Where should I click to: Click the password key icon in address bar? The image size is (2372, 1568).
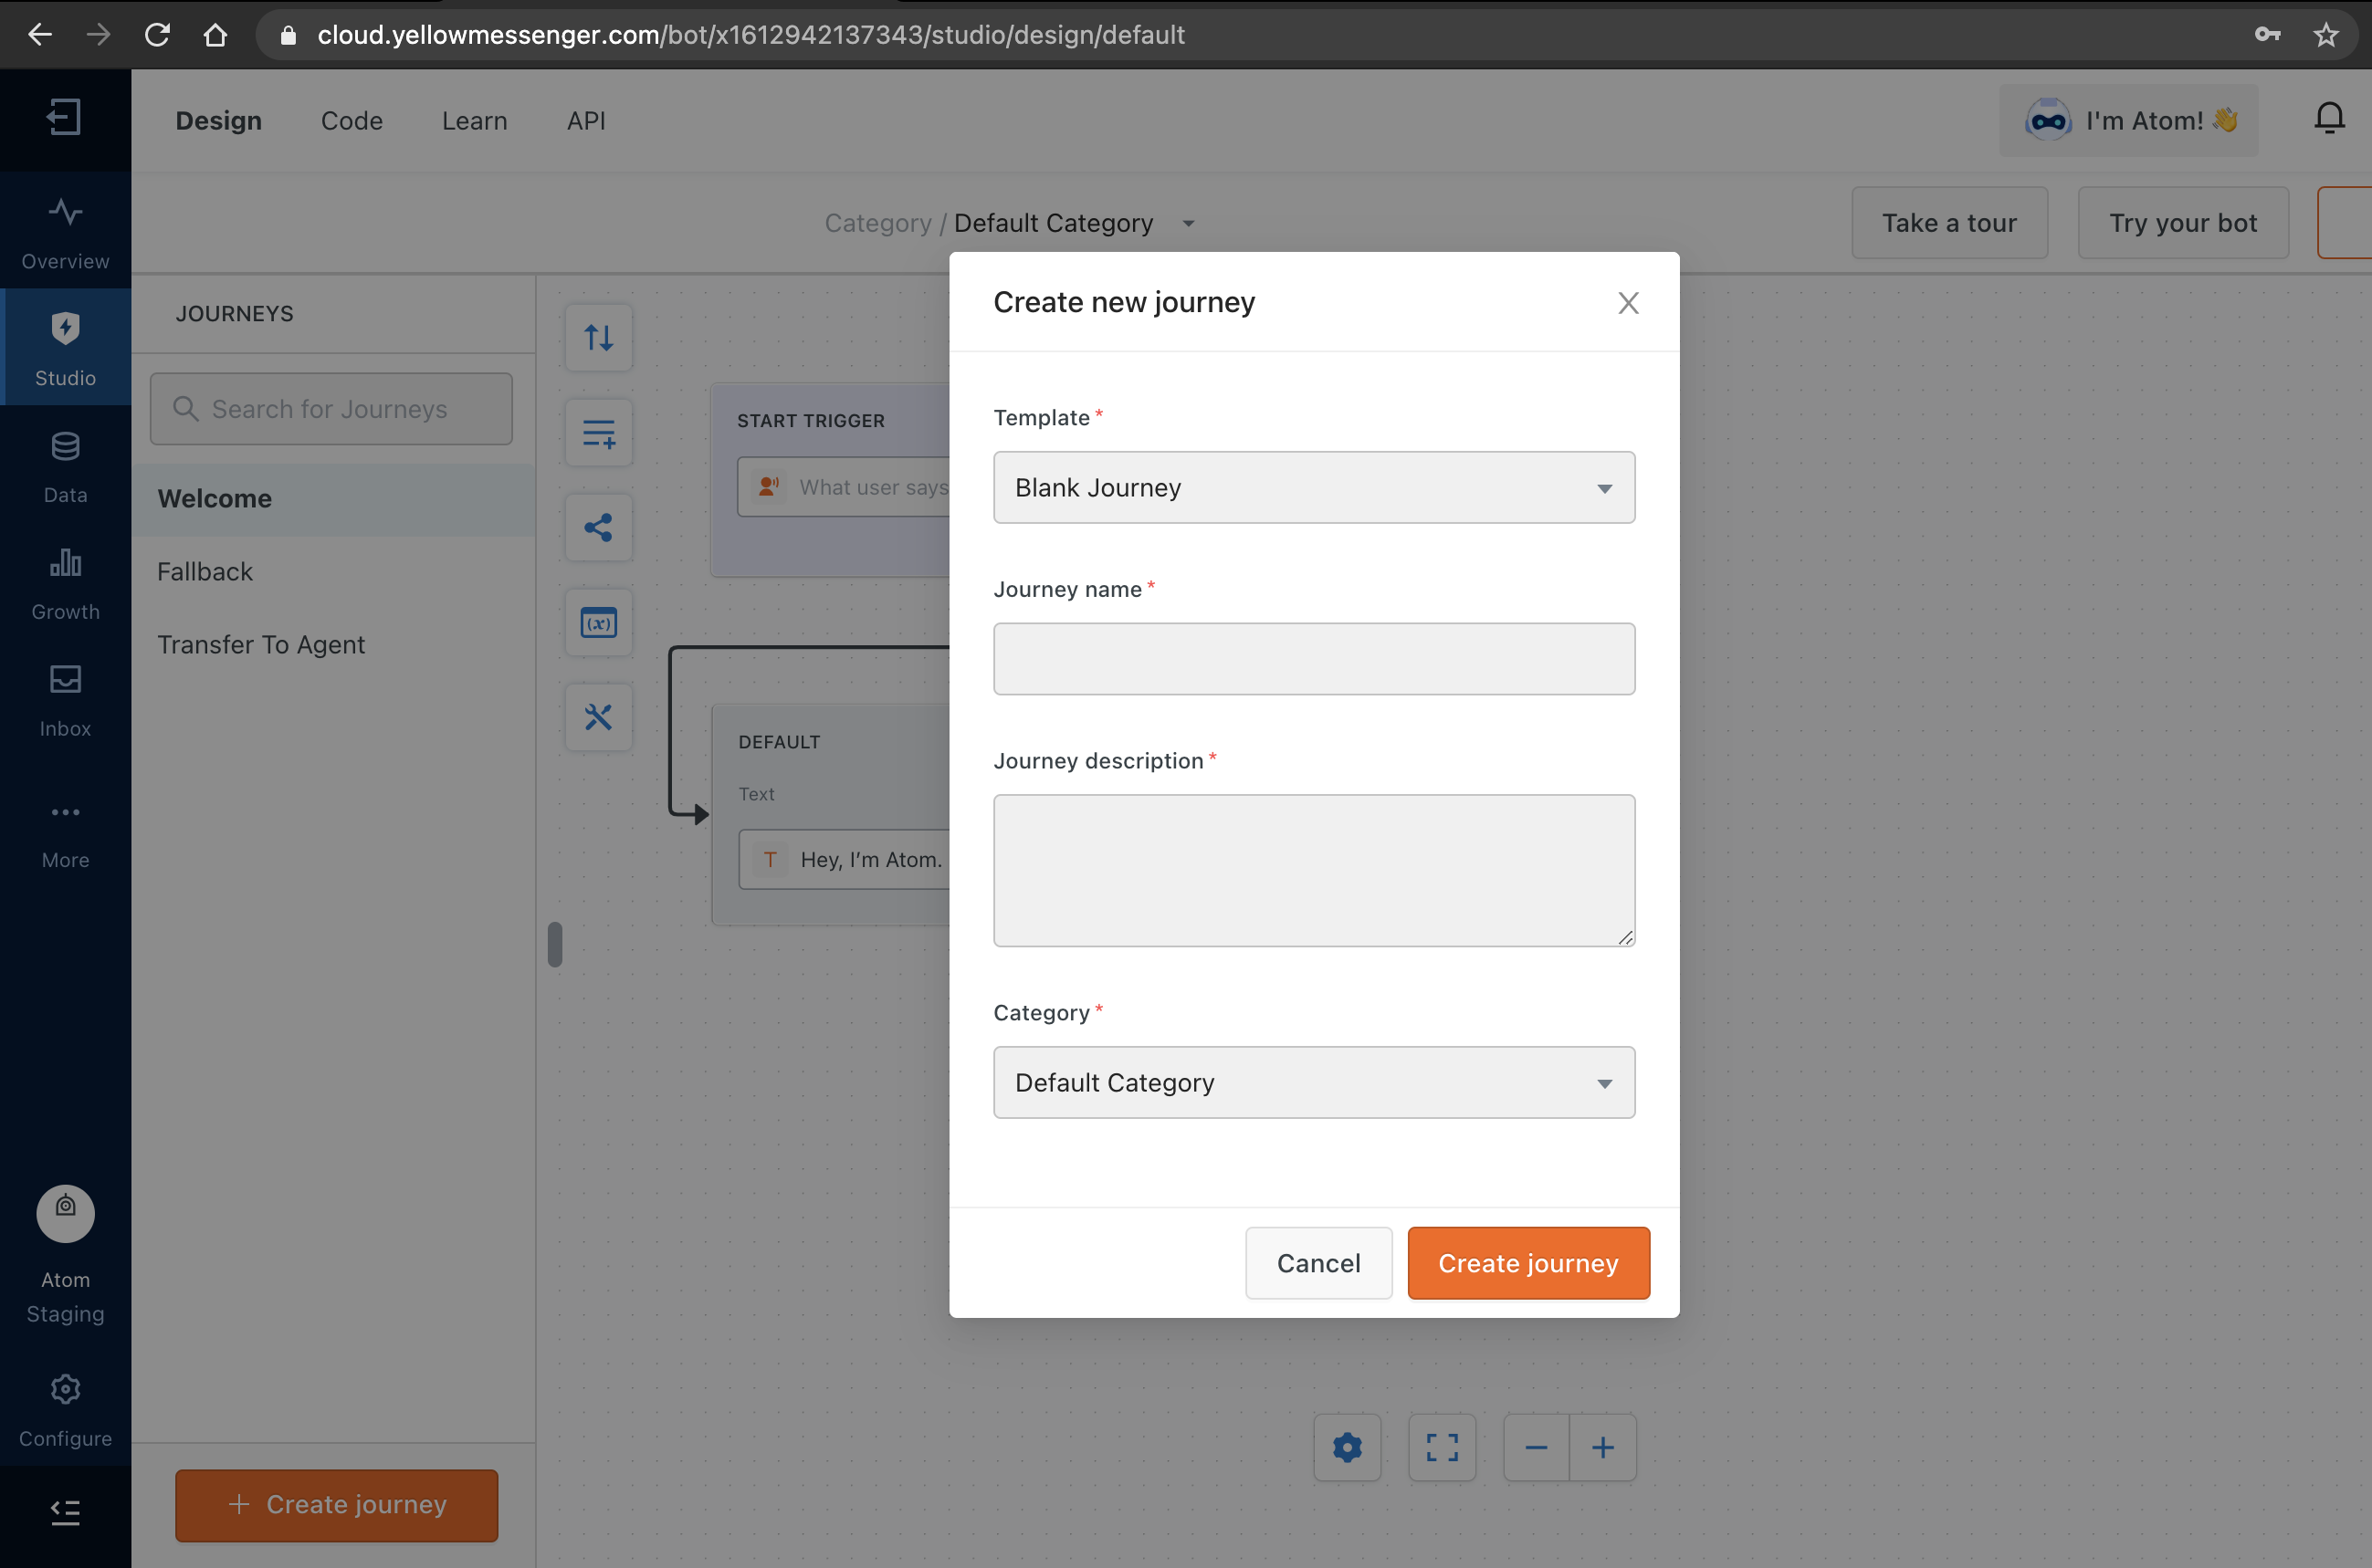(2268, 35)
